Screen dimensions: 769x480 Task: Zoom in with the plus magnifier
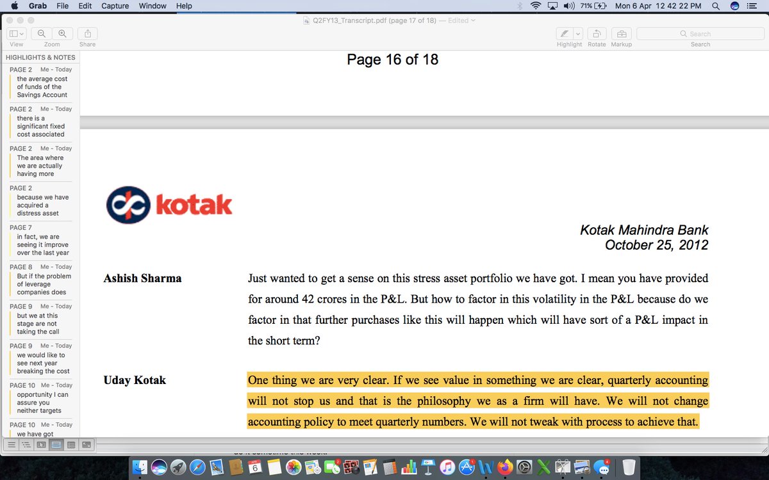pos(62,33)
